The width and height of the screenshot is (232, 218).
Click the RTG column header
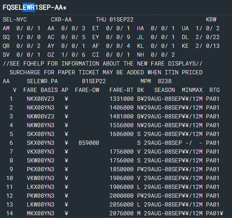(x=214, y=90)
